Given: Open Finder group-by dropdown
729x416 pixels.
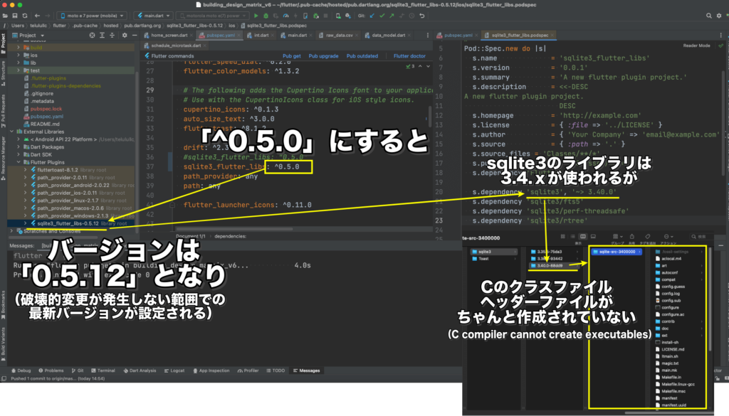Looking at the screenshot, I should (617, 237).
